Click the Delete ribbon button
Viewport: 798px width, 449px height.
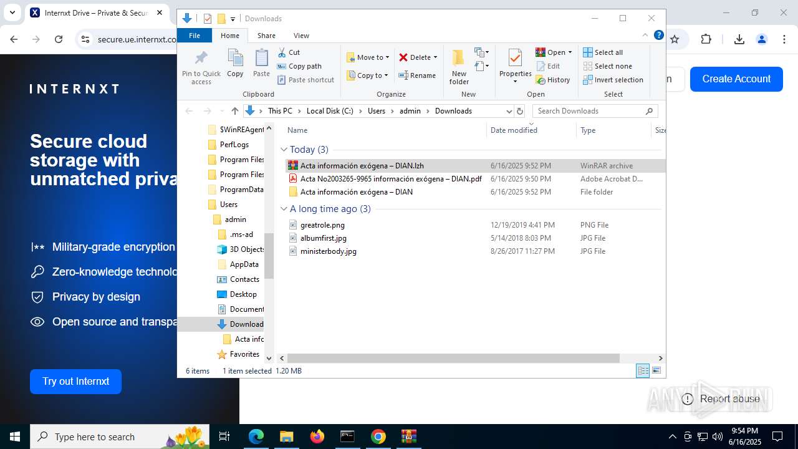pos(418,57)
